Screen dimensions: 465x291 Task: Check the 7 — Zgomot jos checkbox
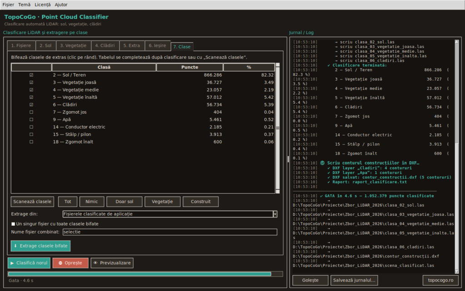31,112
